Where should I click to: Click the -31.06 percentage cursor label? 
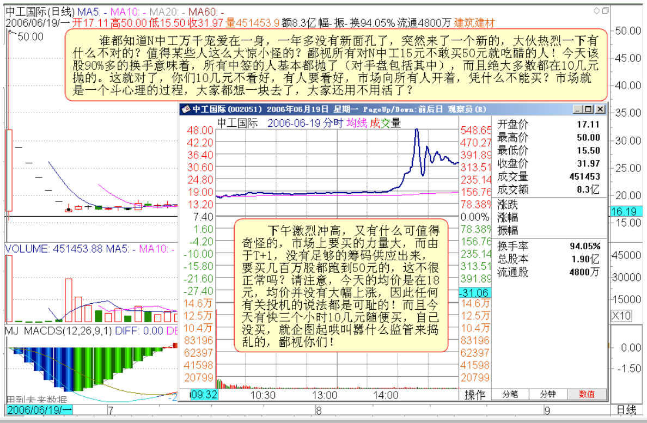[x=475, y=293]
